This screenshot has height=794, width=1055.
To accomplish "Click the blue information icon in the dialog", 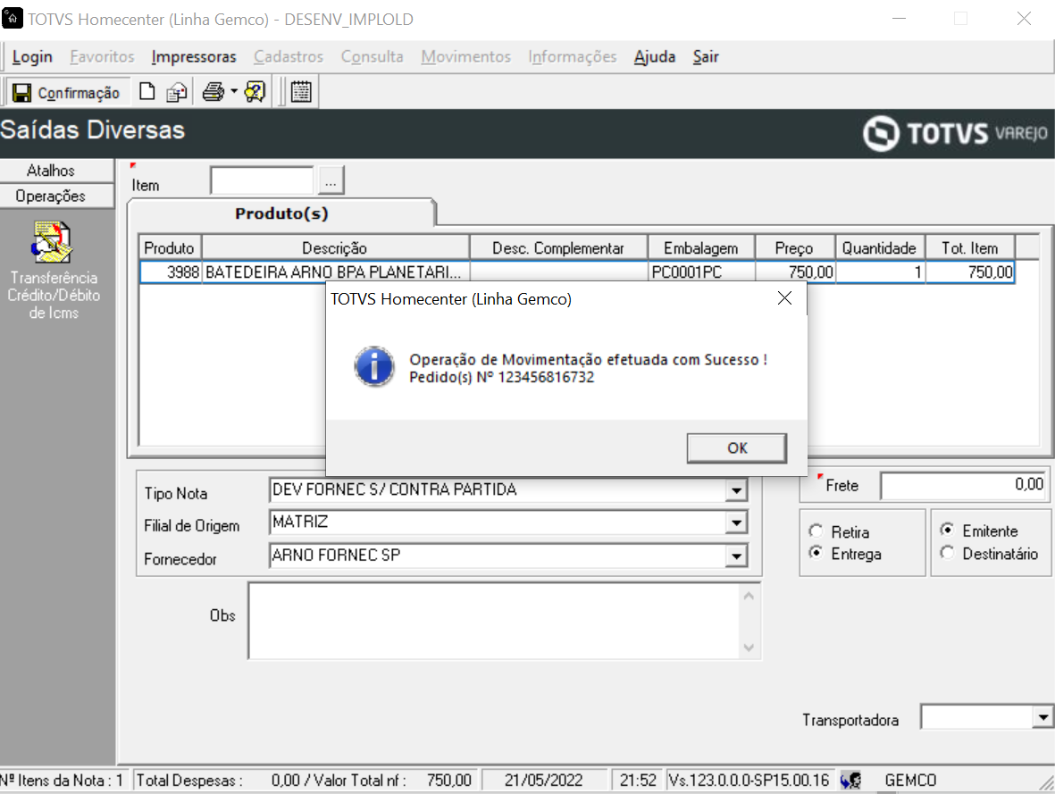I will pyautogui.click(x=374, y=367).
